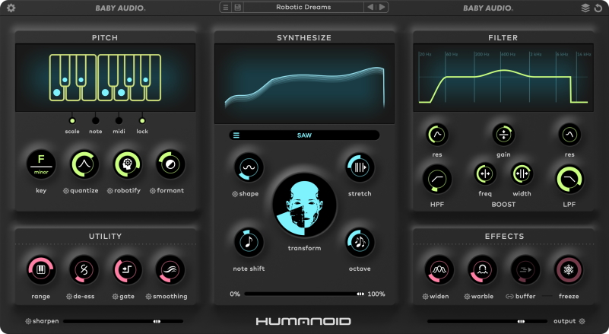Image resolution: width=609 pixels, height=334 pixels.
Task: Click the save preset floppy icon
Action: point(237,7)
